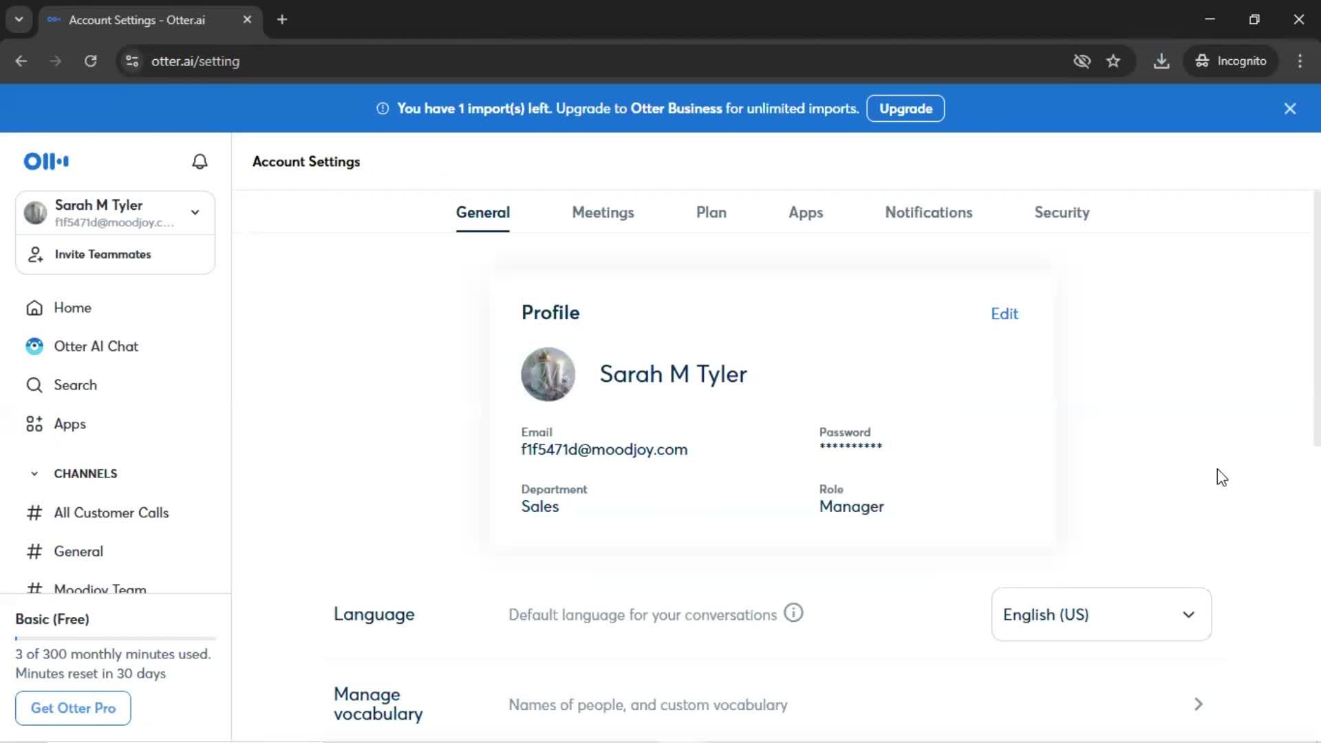Open the tab search dropdown arrow
This screenshot has height=743, width=1321.
tap(19, 20)
